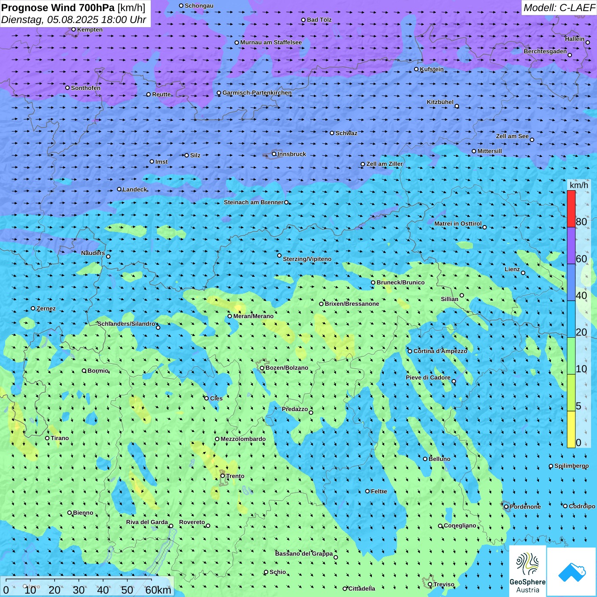Select the Kempten city label
The width and height of the screenshot is (597, 597).
point(90,29)
